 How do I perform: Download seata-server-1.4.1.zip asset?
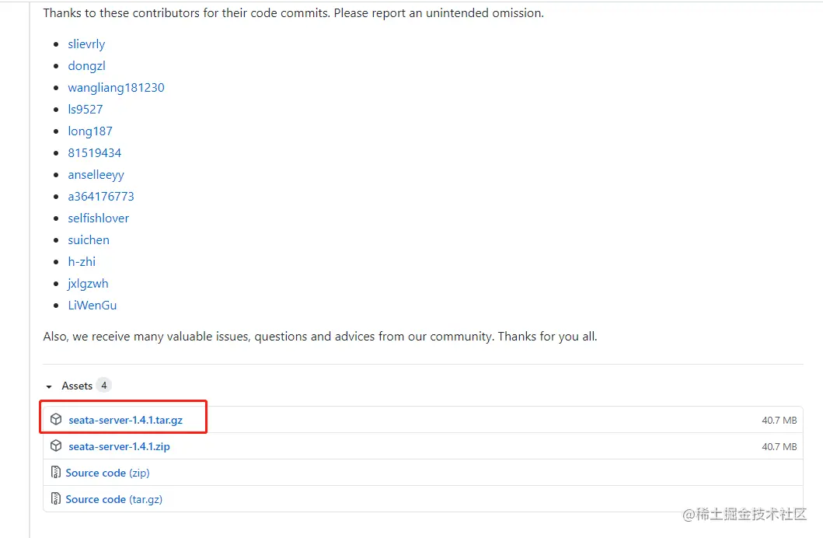coord(119,446)
